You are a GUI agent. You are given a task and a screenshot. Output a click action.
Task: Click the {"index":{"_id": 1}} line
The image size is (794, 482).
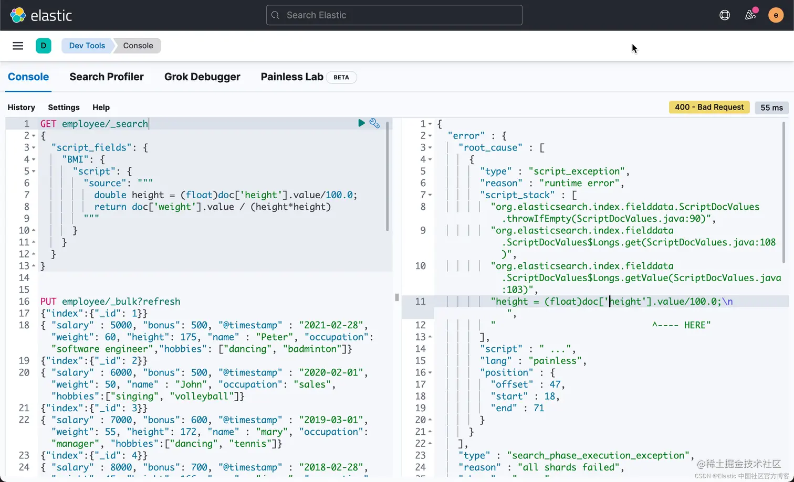click(94, 314)
